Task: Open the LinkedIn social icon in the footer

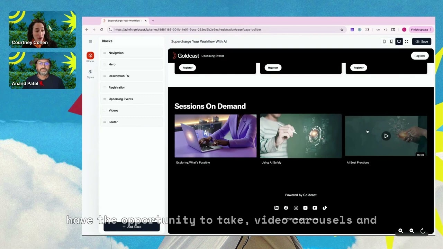Action: (276, 208)
